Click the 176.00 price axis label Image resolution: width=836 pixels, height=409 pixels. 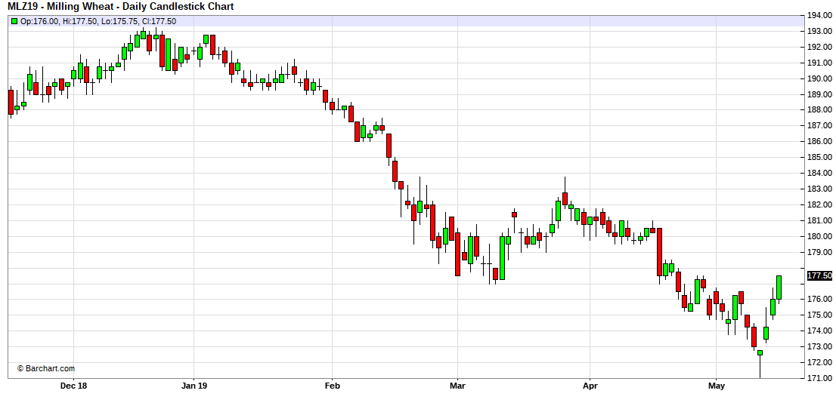[x=819, y=300]
